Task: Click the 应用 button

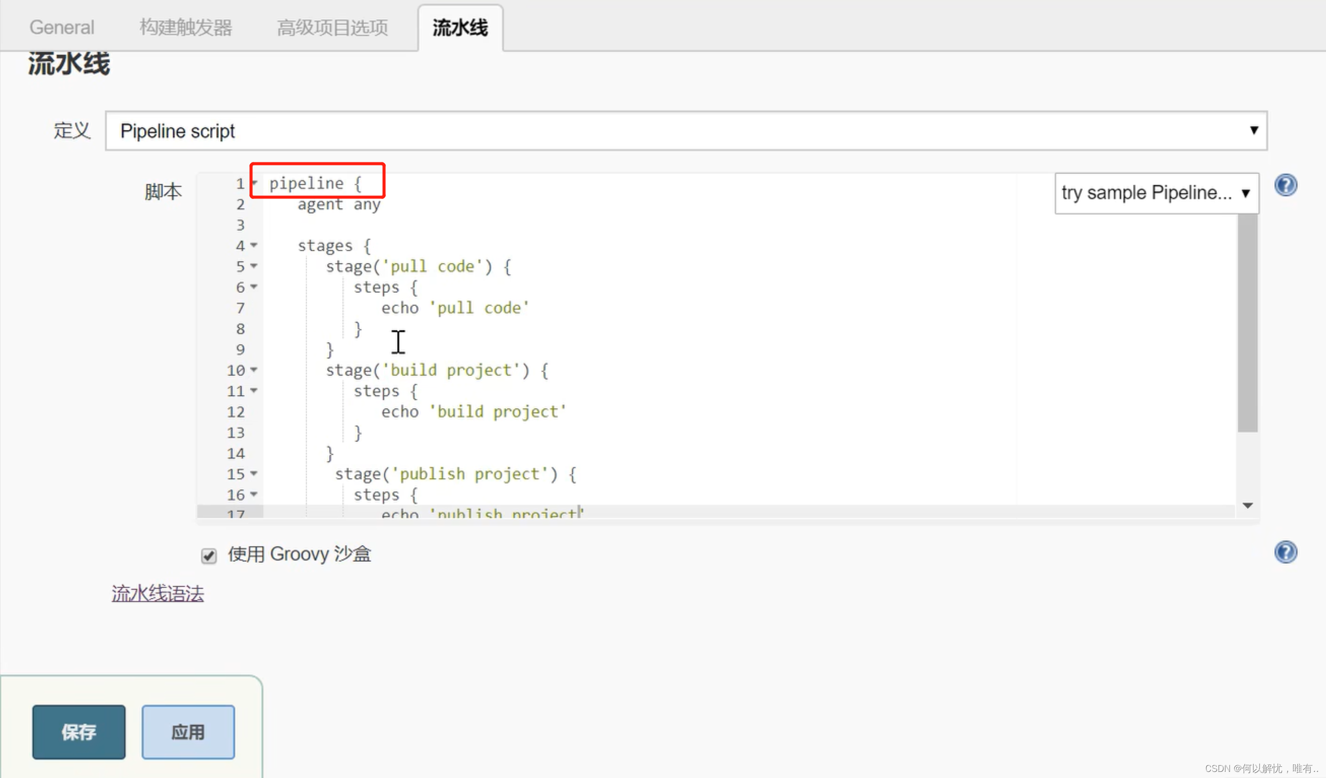Action: [188, 731]
